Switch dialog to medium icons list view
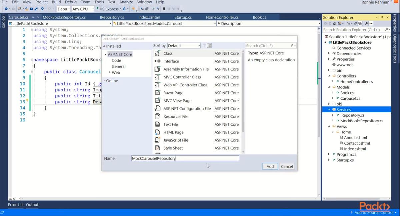The width and height of the screenshot is (400, 216). (209, 46)
